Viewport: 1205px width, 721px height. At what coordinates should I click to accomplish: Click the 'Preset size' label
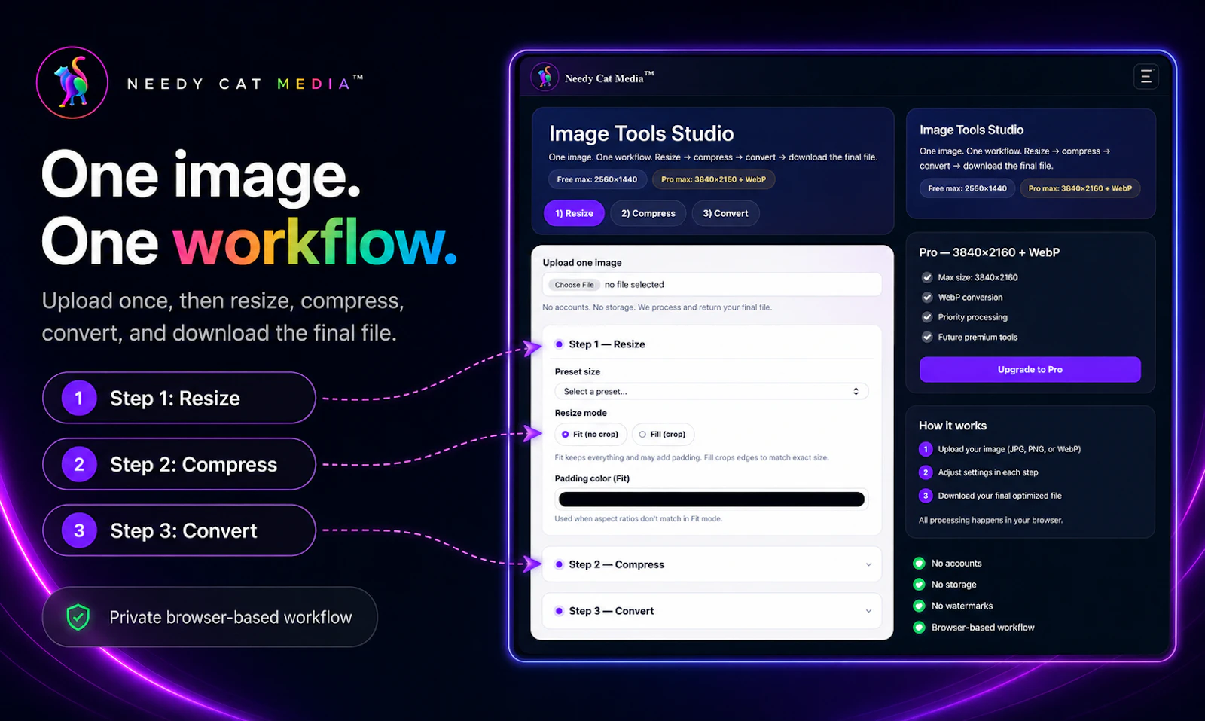(x=578, y=372)
